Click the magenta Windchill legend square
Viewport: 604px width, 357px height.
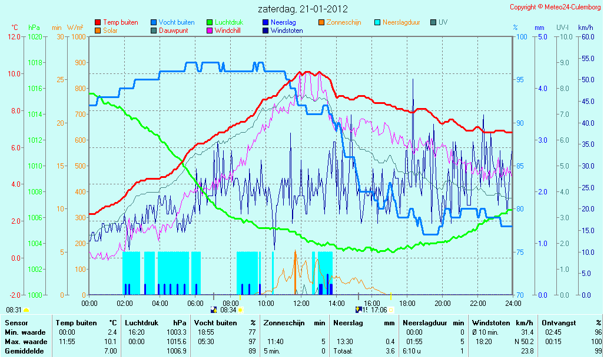(x=210, y=31)
